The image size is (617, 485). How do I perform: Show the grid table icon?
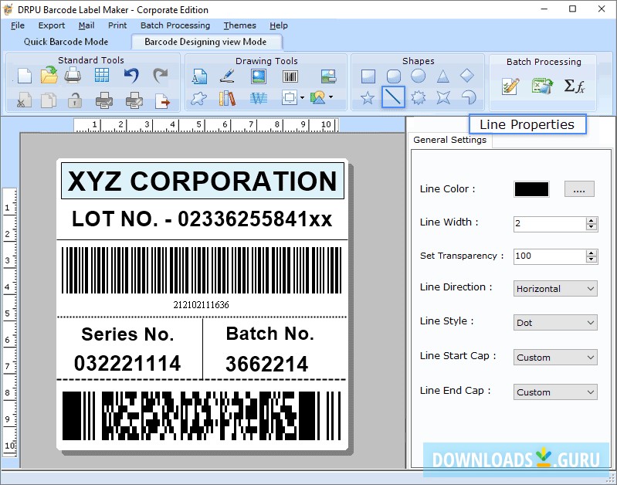(x=101, y=75)
